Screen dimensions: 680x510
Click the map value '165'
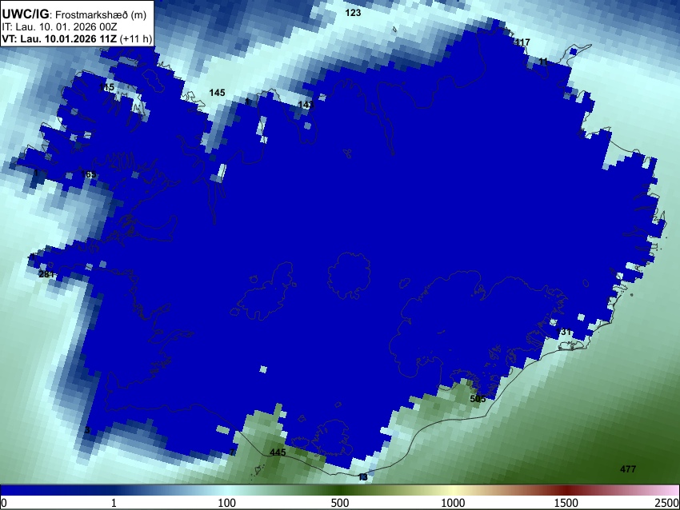[88, 174]
